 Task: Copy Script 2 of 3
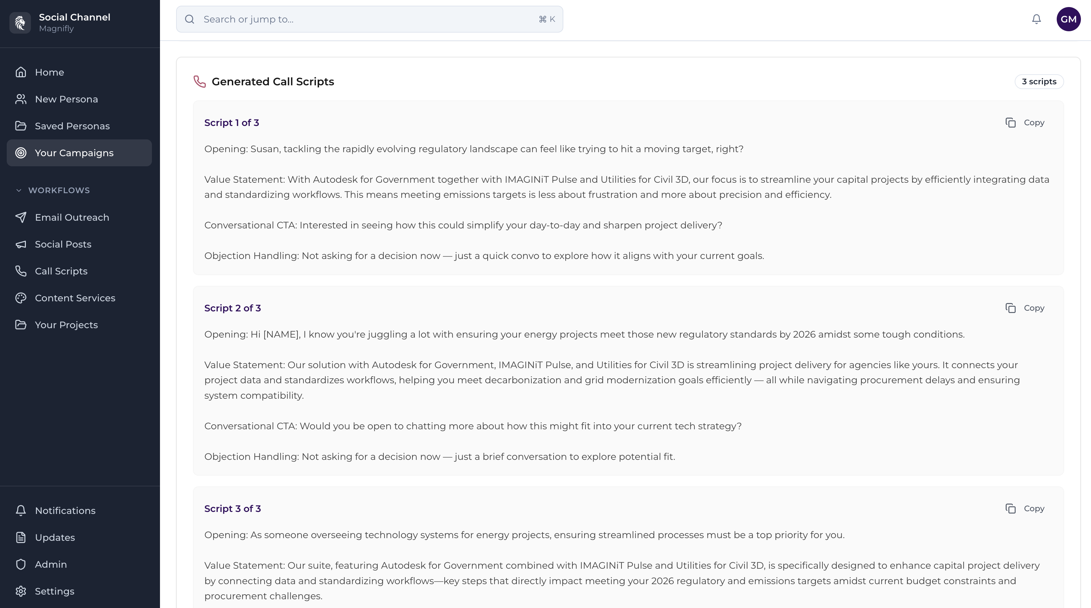[x=1025, y=308]
